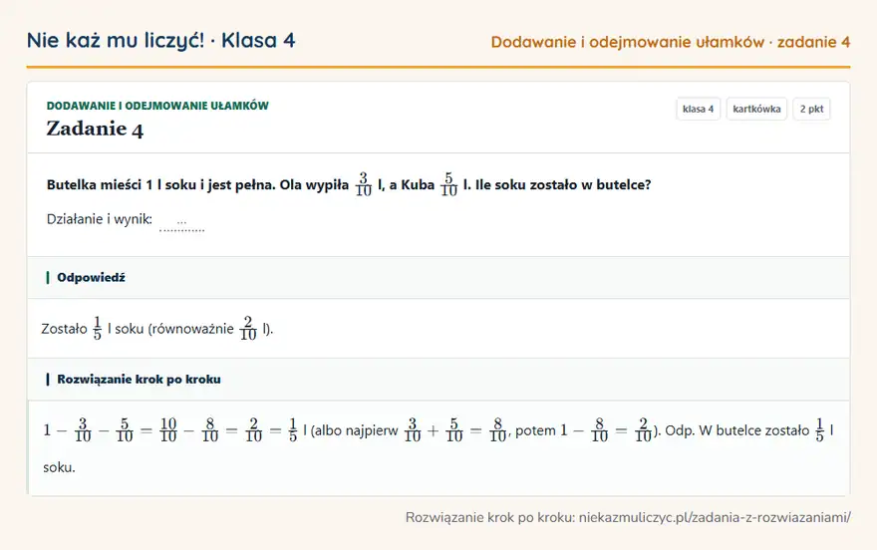Click the trailing word 'soku.' in the solution
This screenshot has height=550, width=877.
click(59, 467)
